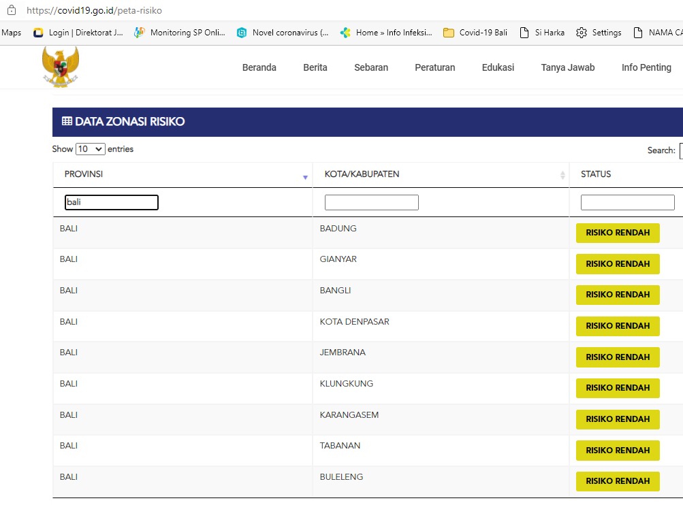The height and width of the screenshot is (505, 683).
Task: Click Risiko Rendah status for Kota Denpasar
Action: click(x=618, y=326)
